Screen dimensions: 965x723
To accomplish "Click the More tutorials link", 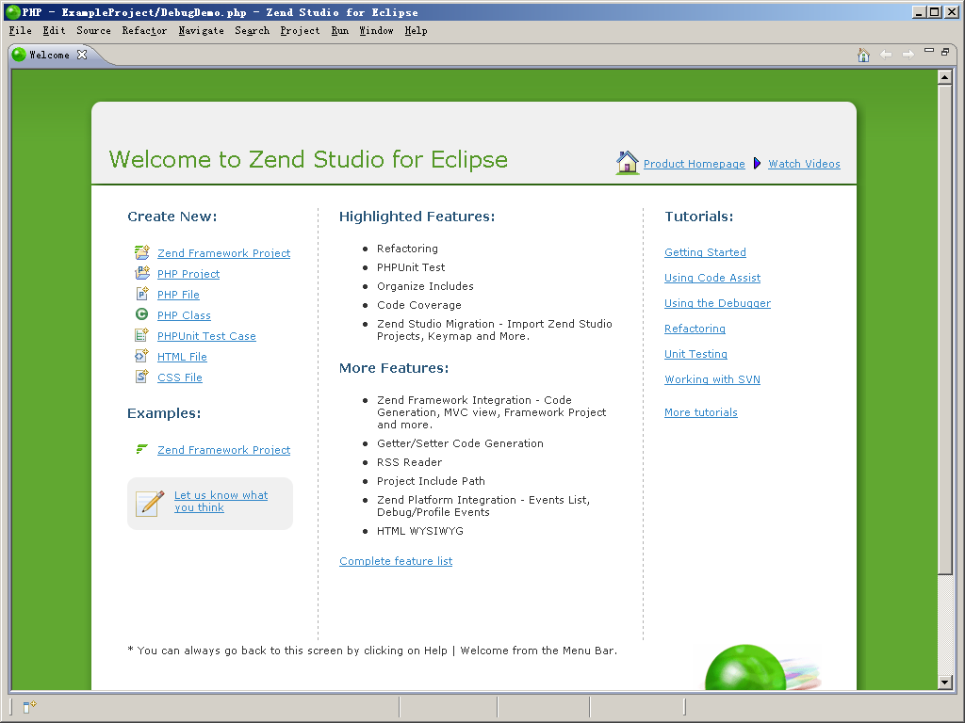I will (x=700, y=411).
